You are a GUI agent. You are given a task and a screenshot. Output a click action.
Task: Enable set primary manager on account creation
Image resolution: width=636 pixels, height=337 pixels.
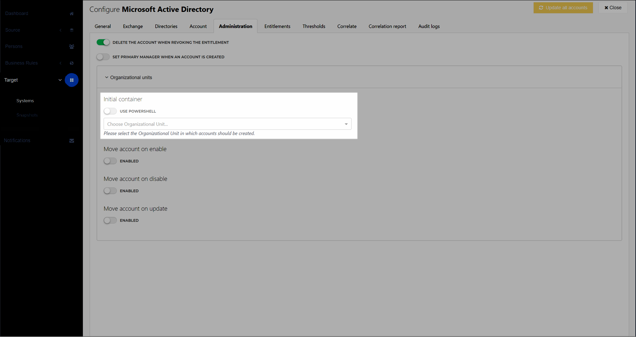103,57
